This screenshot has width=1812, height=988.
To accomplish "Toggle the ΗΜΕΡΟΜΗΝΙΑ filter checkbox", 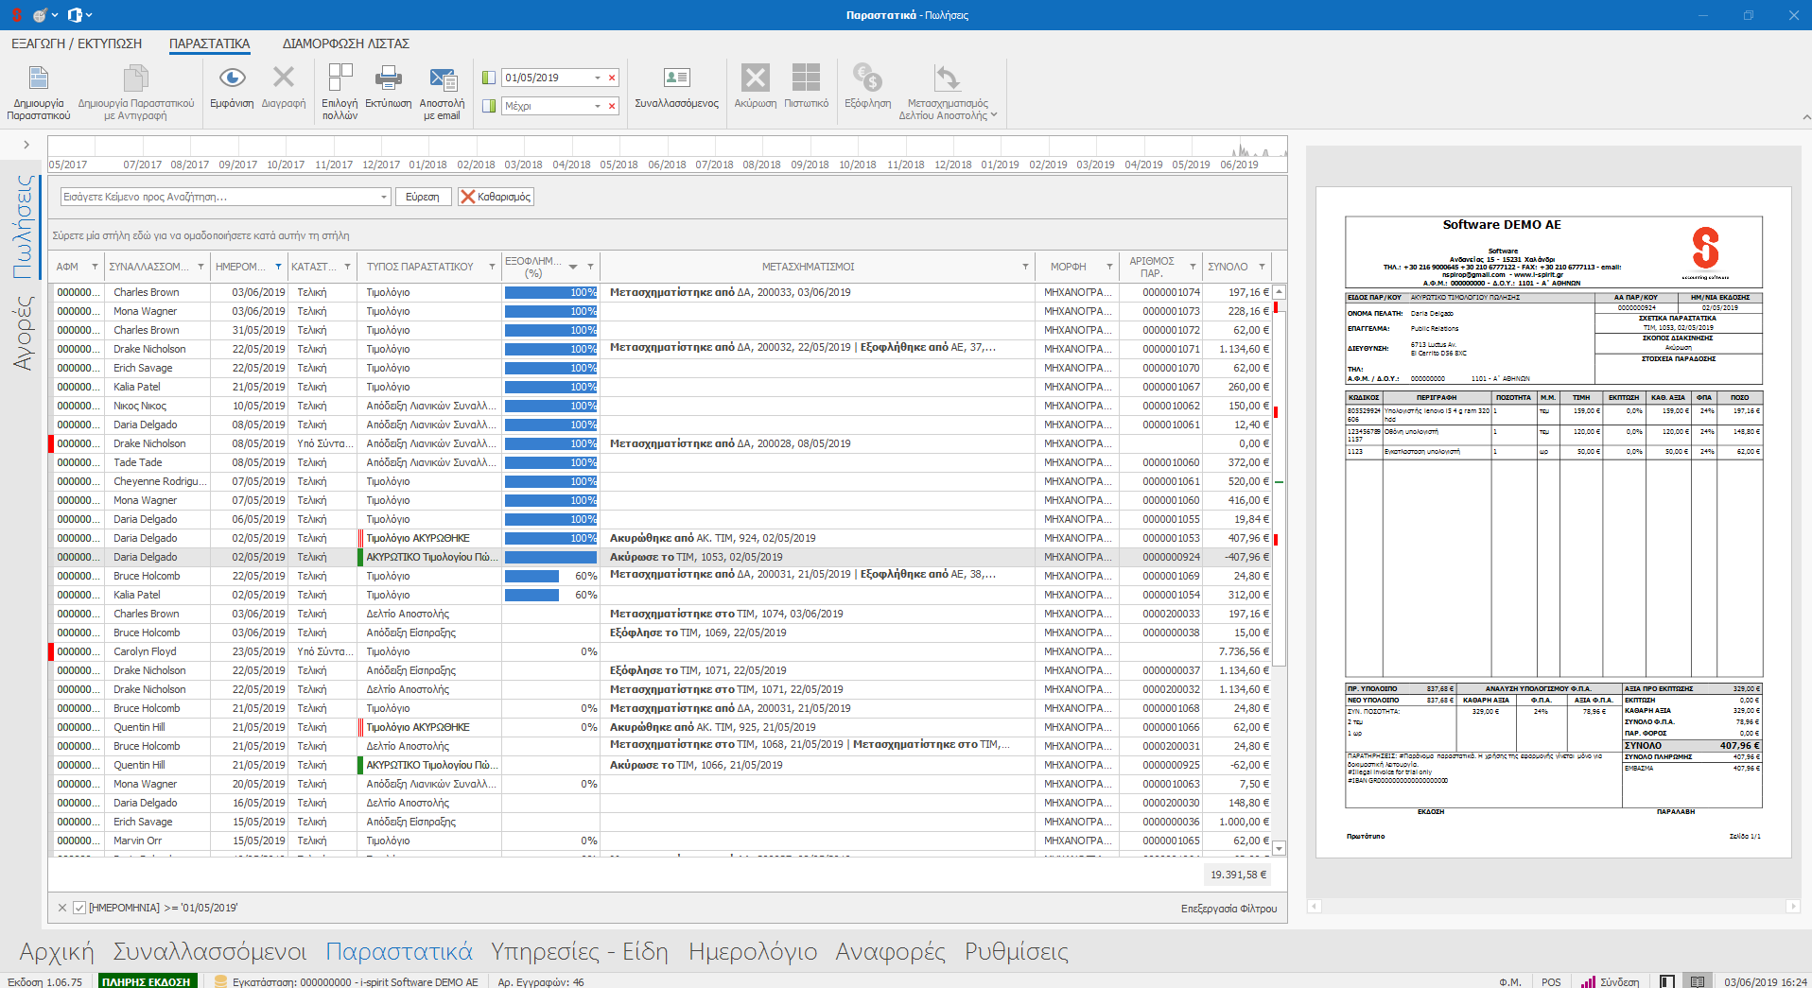I will click(x=79, y=908).
